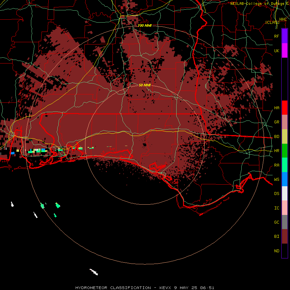290x290 pixels.
Task: Click the 100 NMI range ring label
Action: coord(145,25)
